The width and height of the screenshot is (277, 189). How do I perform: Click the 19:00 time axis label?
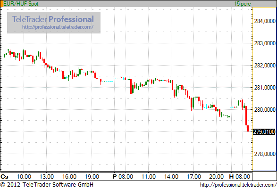[92, 177]
